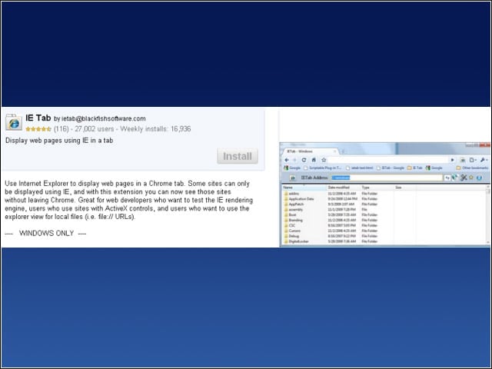492x369 pixels.
Task: Click the IE Tab extension icon
Action: [x=14, y=122]
